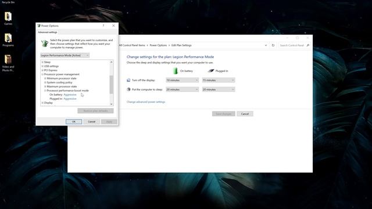372x209 pixels.
Task: Expand the Sleep tree node
Action: [x=42, y=62]
